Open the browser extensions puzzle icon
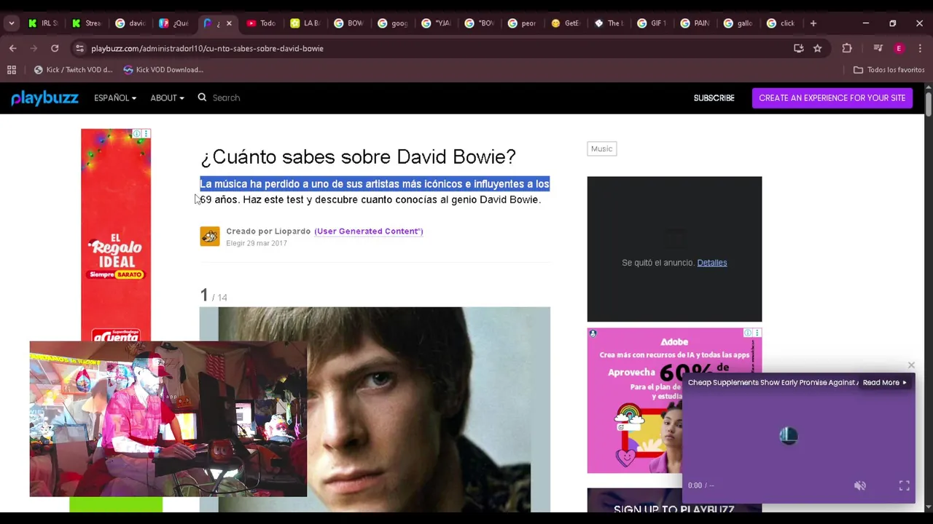 847,48
